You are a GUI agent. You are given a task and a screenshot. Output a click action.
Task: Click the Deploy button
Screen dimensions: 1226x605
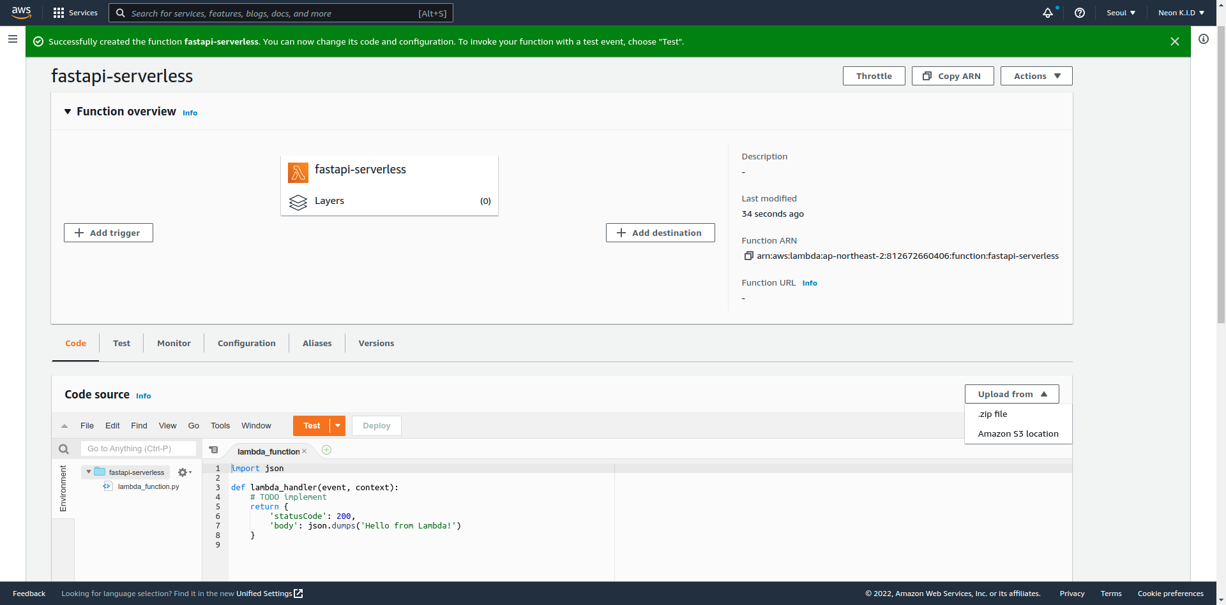coord(377,426)
